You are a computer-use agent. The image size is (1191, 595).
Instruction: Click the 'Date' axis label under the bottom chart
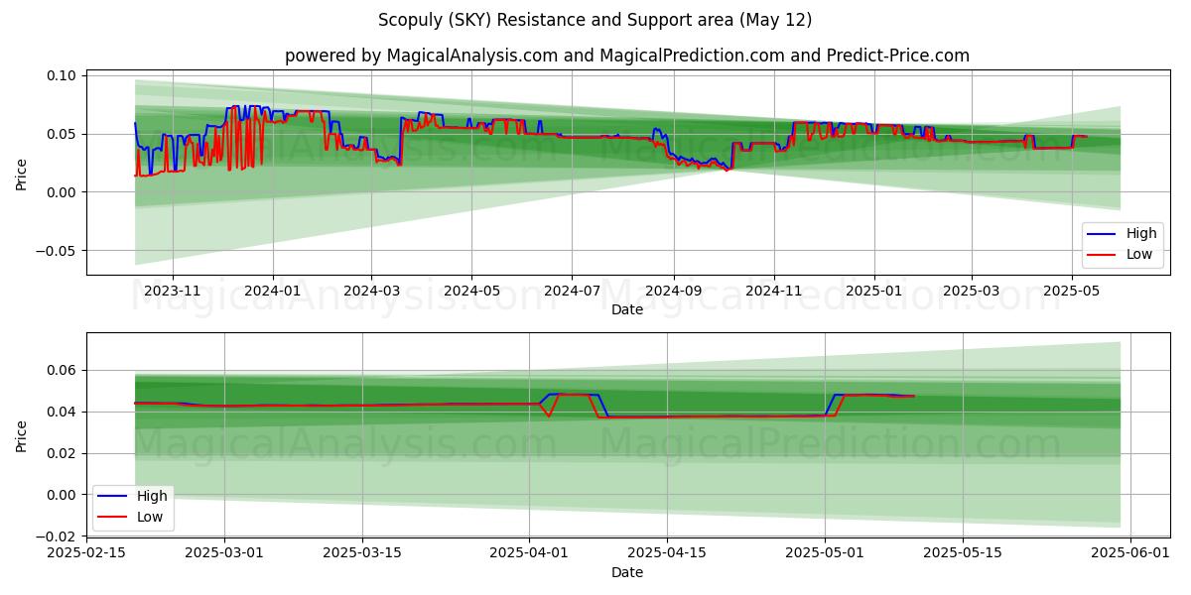[x=627, y=572]
